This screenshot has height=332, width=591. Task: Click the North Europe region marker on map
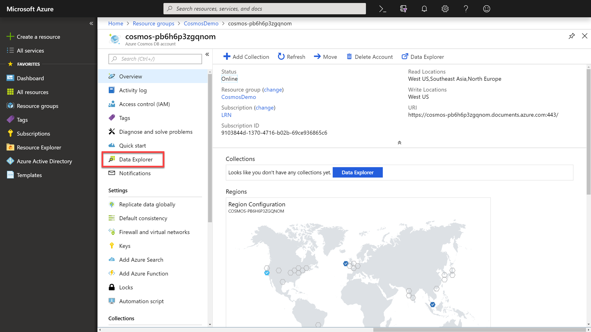pyautogui.click(x=346, y=263)
